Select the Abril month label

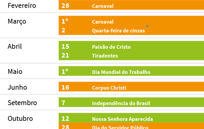(15, 46)
